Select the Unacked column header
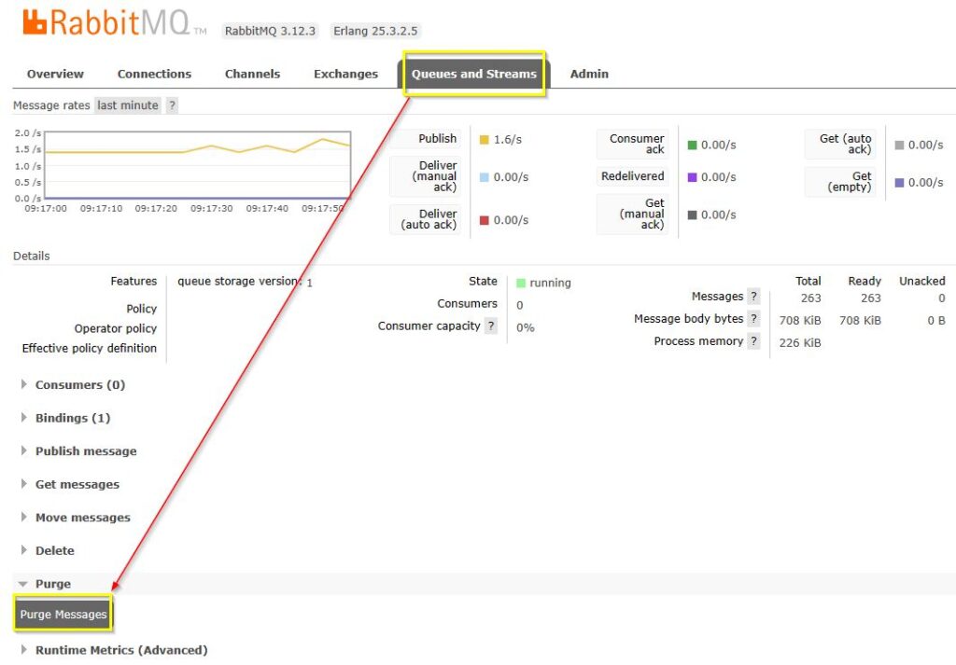Screen dimensions: 956x665 pyautogui.click(x=921, y=281)
